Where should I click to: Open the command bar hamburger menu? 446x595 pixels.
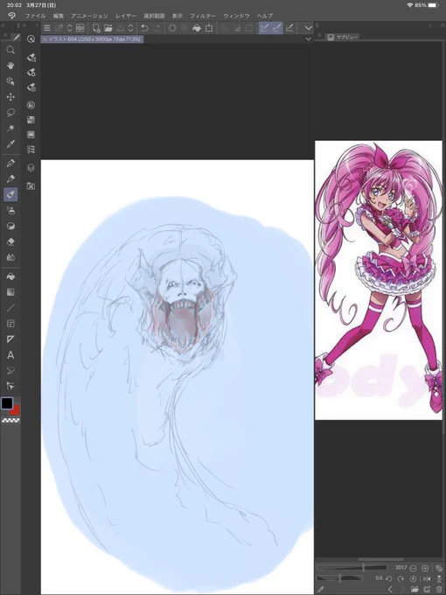(47, 28)
